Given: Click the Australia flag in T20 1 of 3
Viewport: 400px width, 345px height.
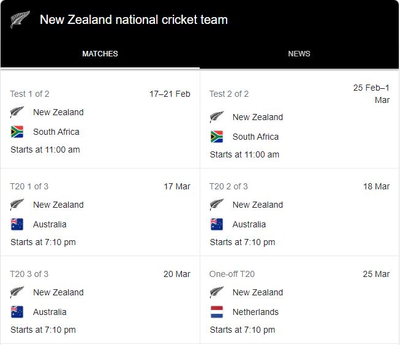Looking at the screenshot, I should point(17,224).
